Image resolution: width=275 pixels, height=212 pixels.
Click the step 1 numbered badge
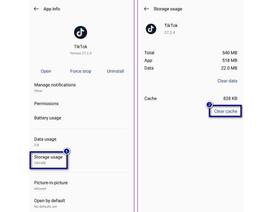point(67,151)
